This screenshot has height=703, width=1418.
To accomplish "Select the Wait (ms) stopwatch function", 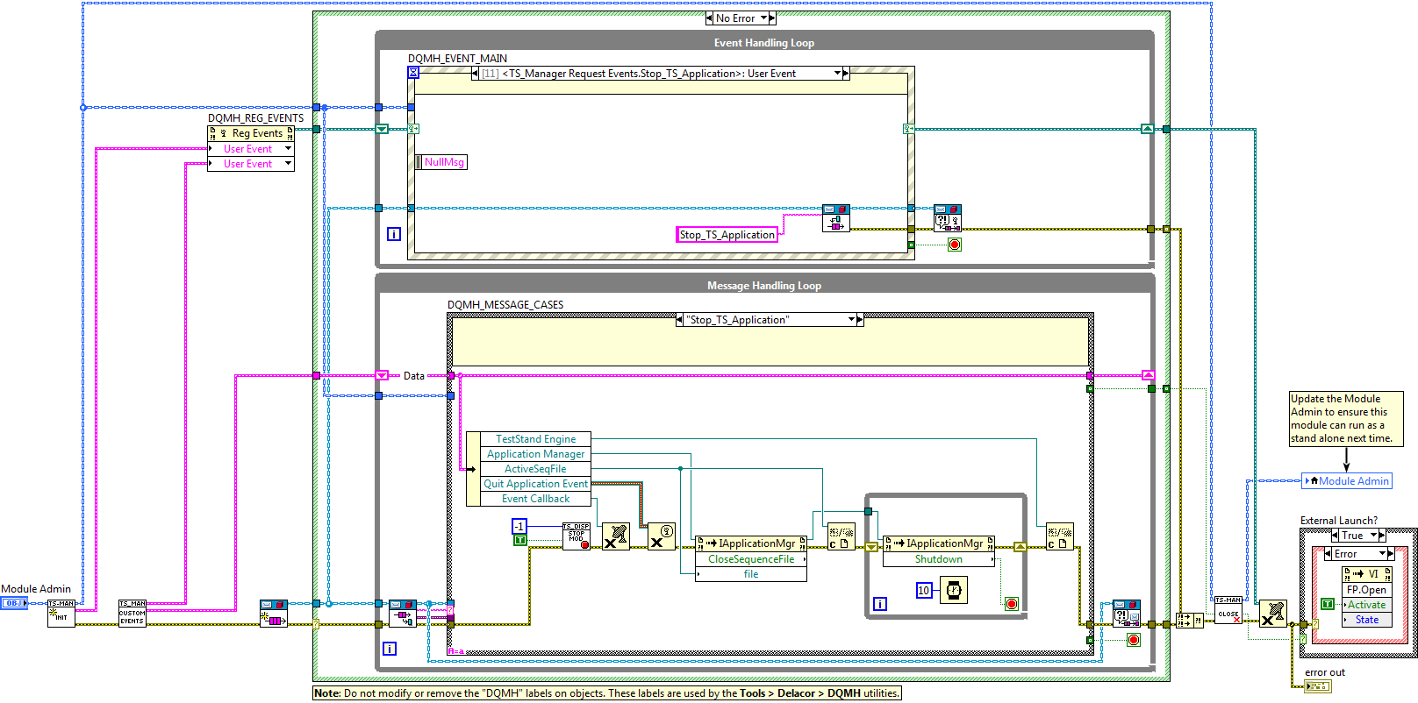I will [954, 590].
